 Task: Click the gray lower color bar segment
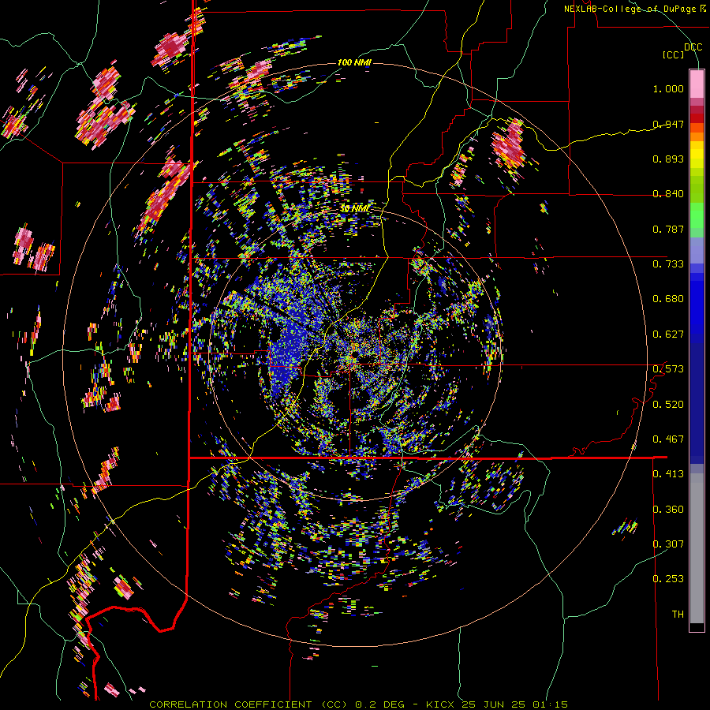pyautogui.click(x=697, y=548)
